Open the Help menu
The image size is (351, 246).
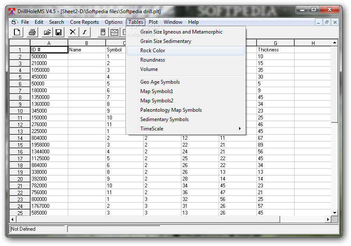(193, 22)
